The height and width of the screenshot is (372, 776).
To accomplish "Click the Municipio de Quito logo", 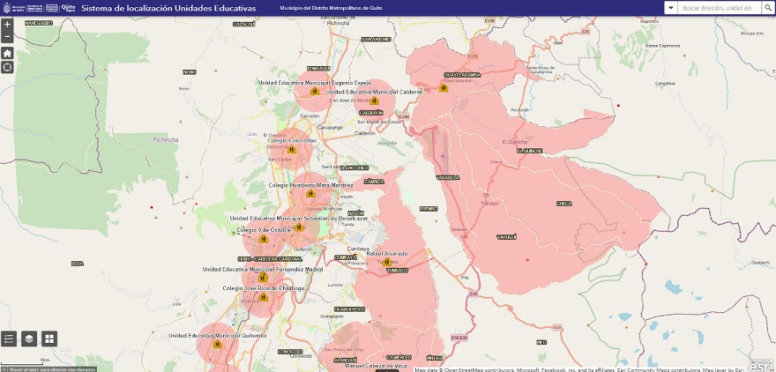I will (11, 8).
